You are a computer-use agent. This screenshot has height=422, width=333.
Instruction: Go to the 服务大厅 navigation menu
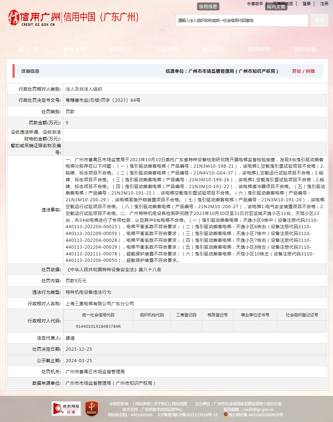pyautogui.click(x=75, y=49)
